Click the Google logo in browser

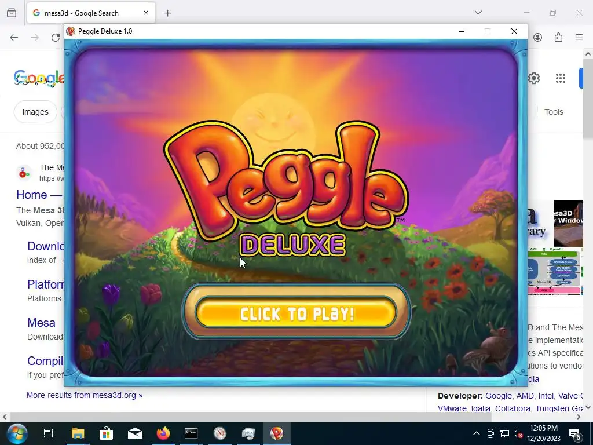pos(39,78)
